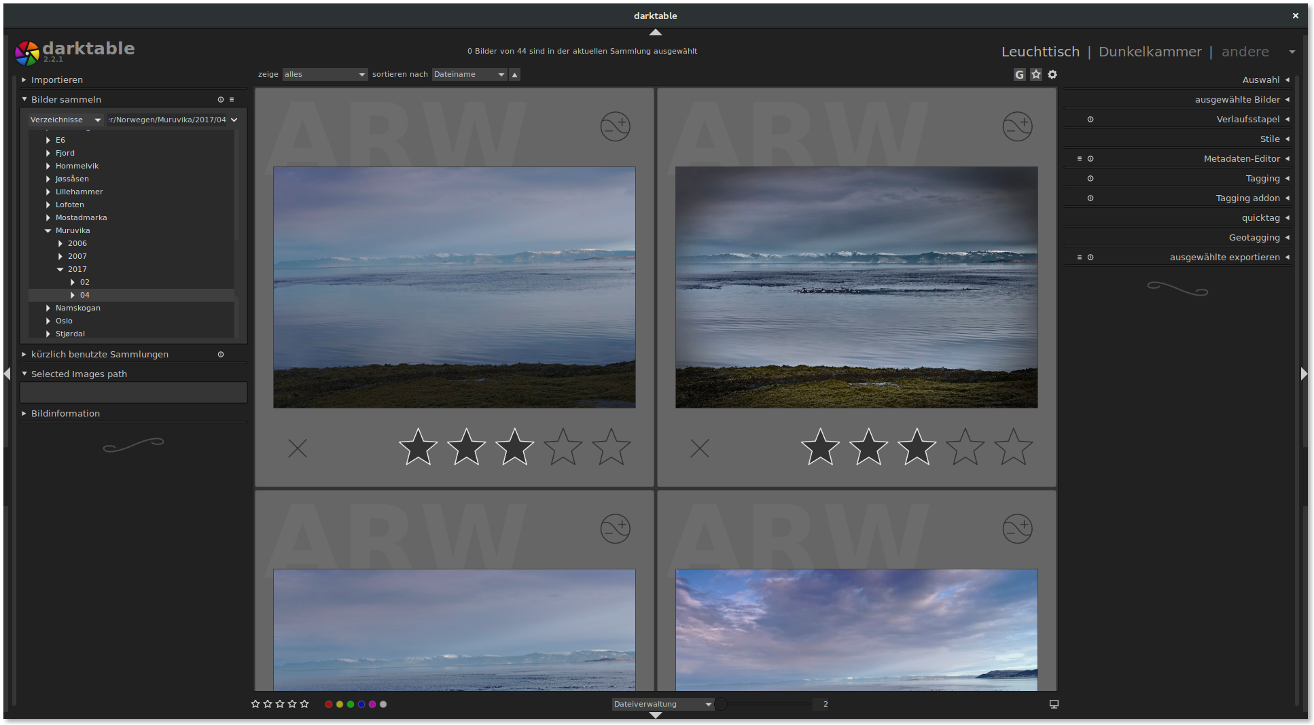Open presets for Metadaten-Editor
Image resolution: width=1314 pixels, height=725 pixels.
click(1080, 159)
